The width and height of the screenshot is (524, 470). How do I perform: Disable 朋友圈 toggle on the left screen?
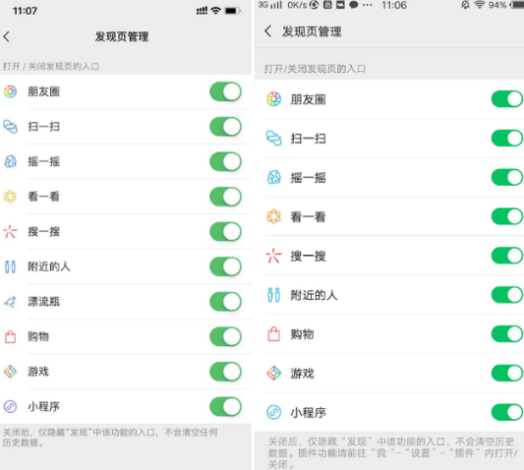[x=225, y=91]
